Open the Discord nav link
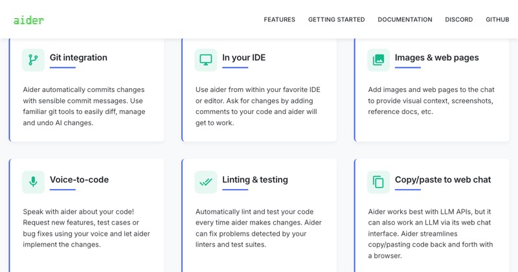The image size is (518, 272). (x=458, y=19)
